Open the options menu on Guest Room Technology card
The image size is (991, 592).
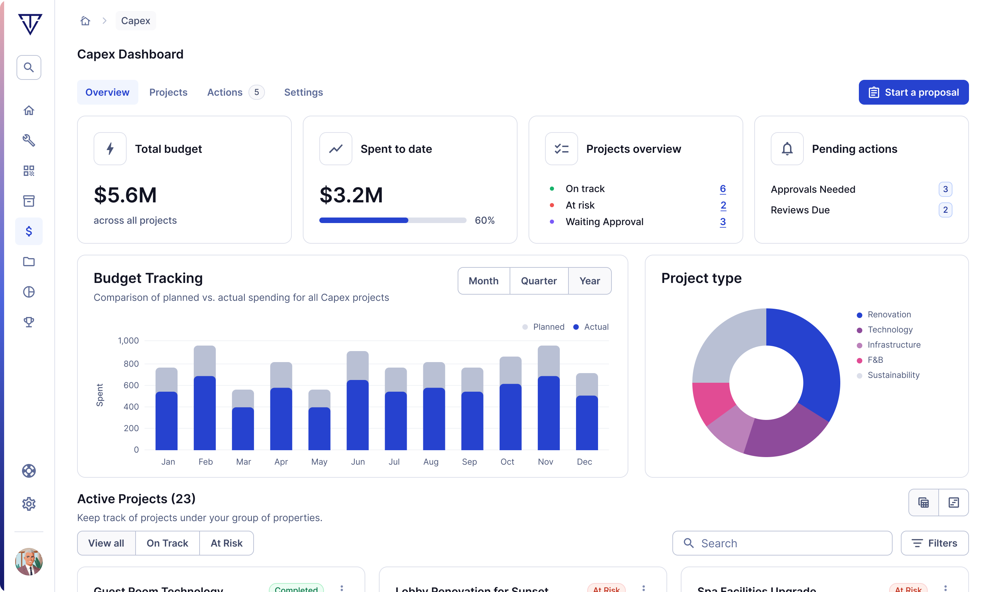342,588
